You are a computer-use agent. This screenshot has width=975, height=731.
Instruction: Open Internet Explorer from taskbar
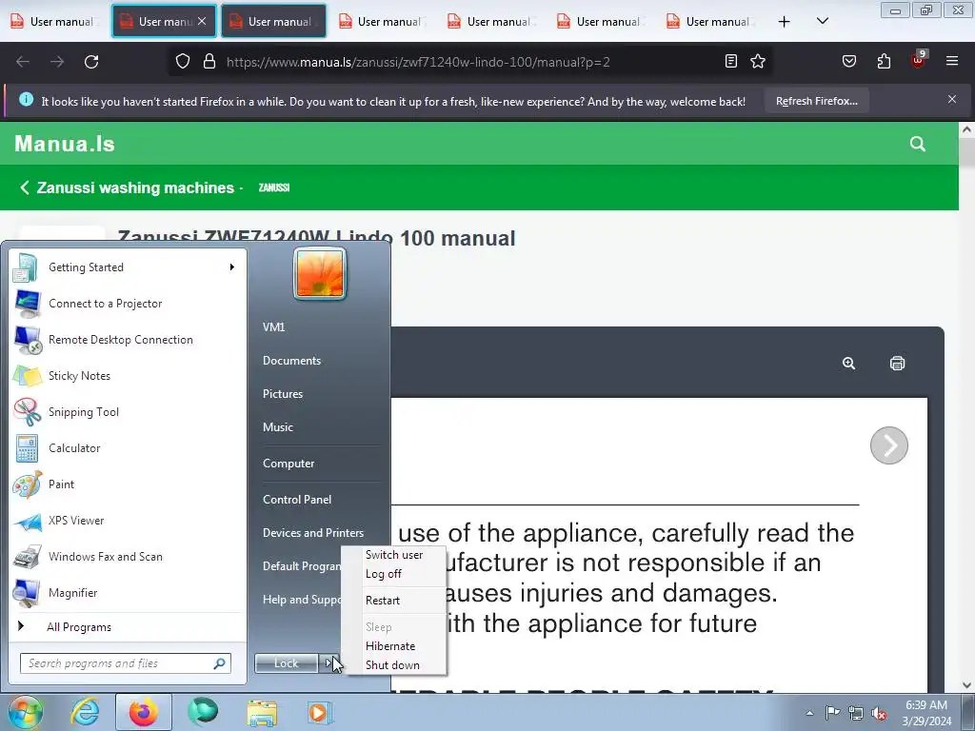coord(84,712)
